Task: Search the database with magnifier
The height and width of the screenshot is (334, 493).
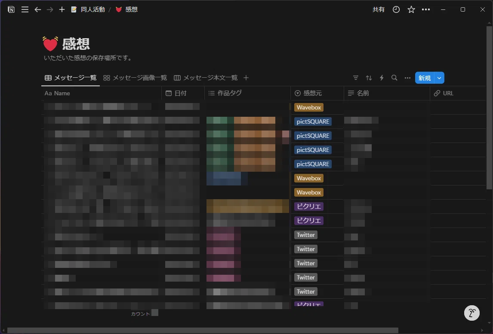Action: click(x=394, y=78)
